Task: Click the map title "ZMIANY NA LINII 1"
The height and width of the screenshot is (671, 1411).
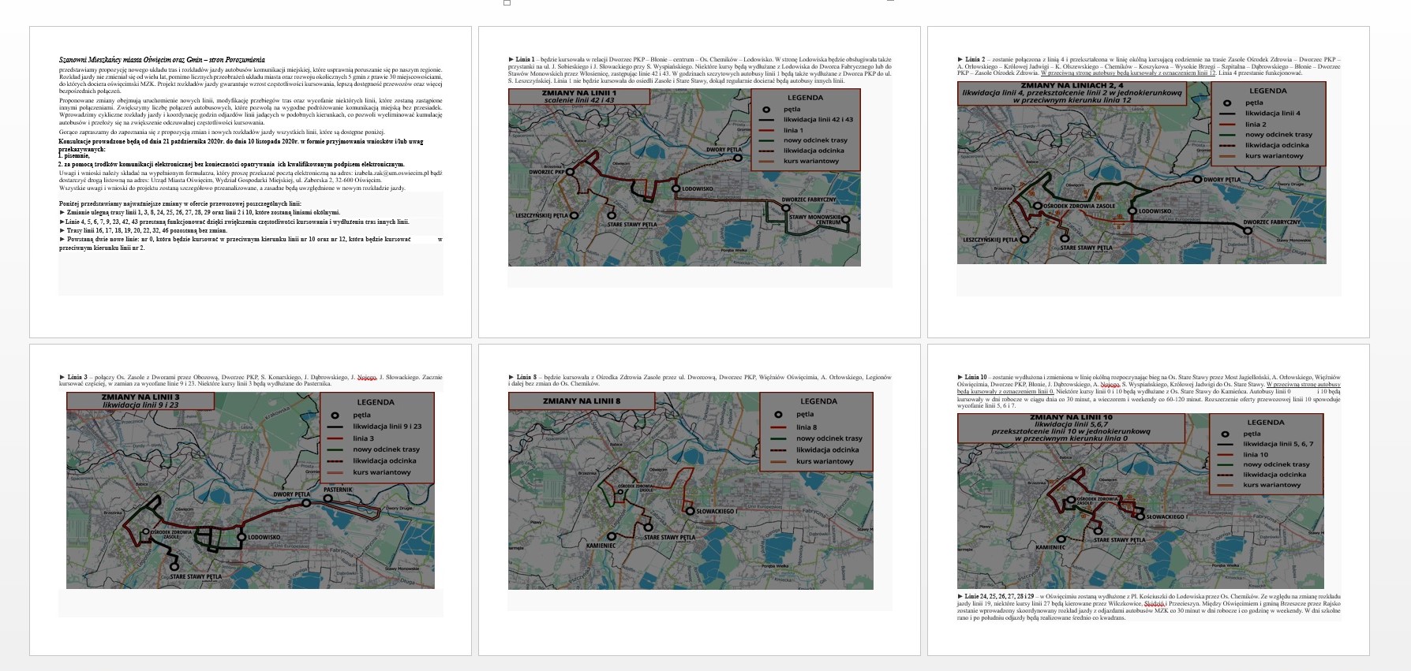Action: pos(578,93)
